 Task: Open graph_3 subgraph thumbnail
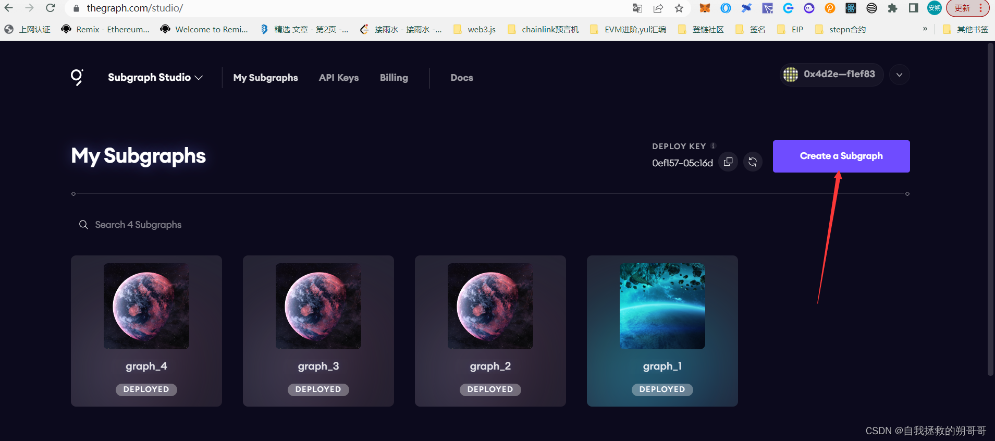[x=318, y=306]
